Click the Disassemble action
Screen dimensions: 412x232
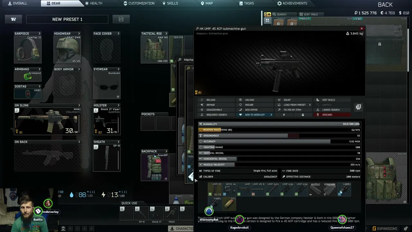tap(216, 110)
